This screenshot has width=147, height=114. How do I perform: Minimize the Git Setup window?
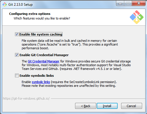tap(120, 3)
